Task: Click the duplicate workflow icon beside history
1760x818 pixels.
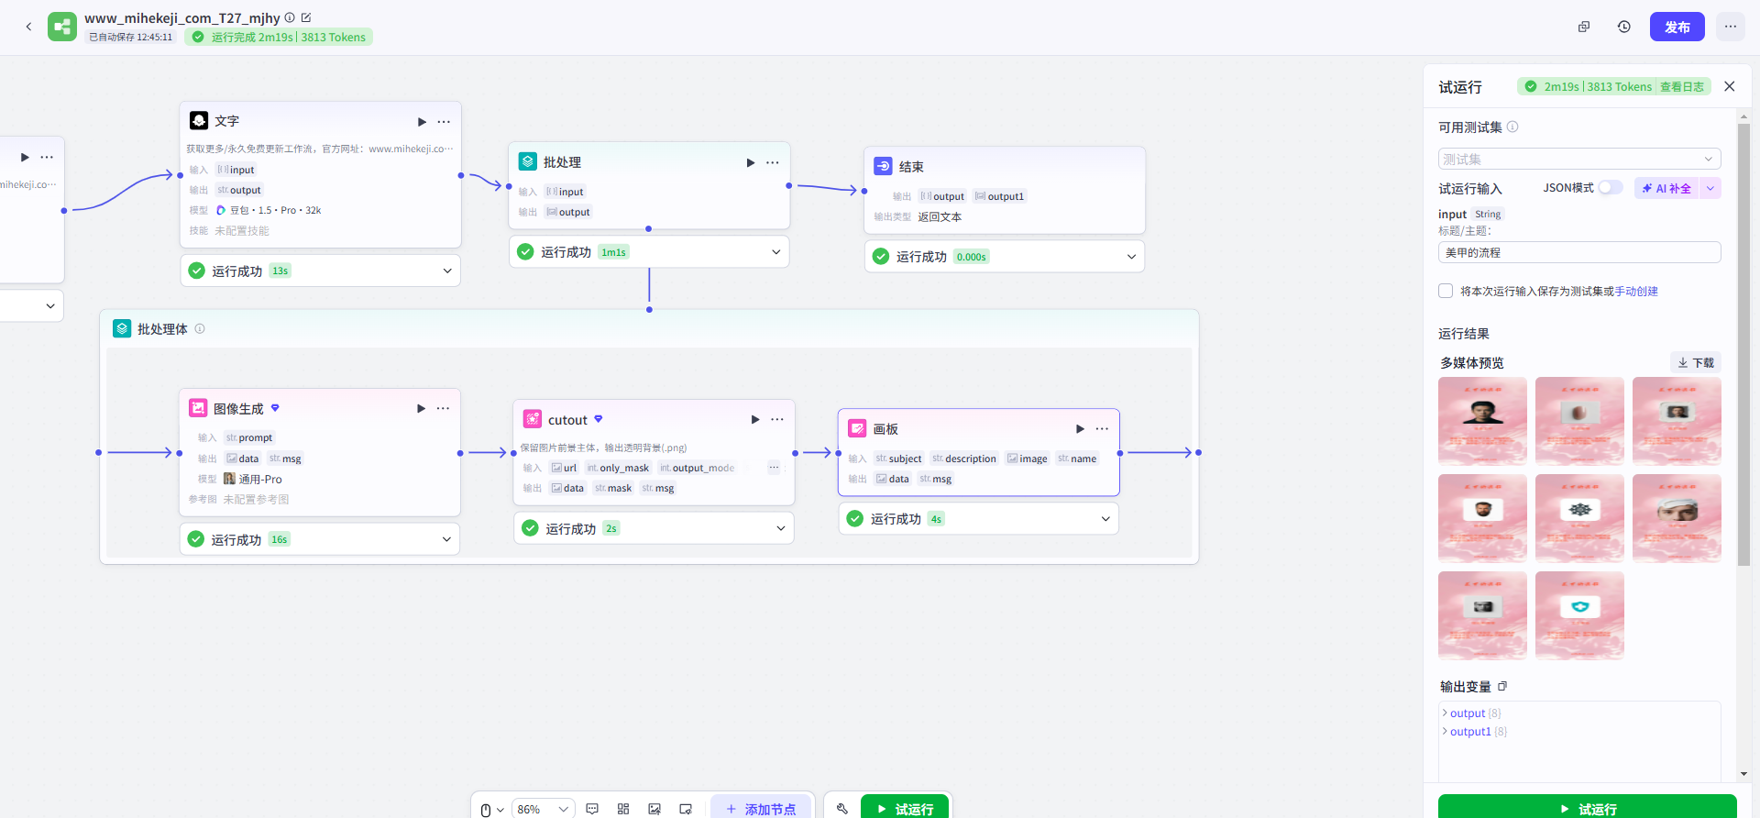Action: click(x=1583, y=27)
